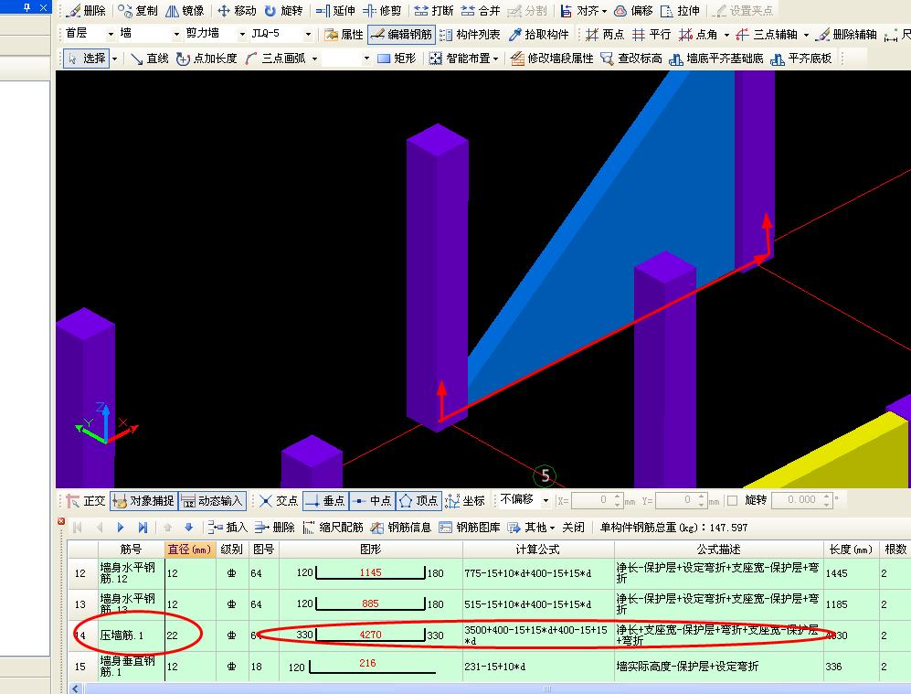911x694 pixels.
Task: Select the 平行 parallel axis tool
Action: (651, 35)
